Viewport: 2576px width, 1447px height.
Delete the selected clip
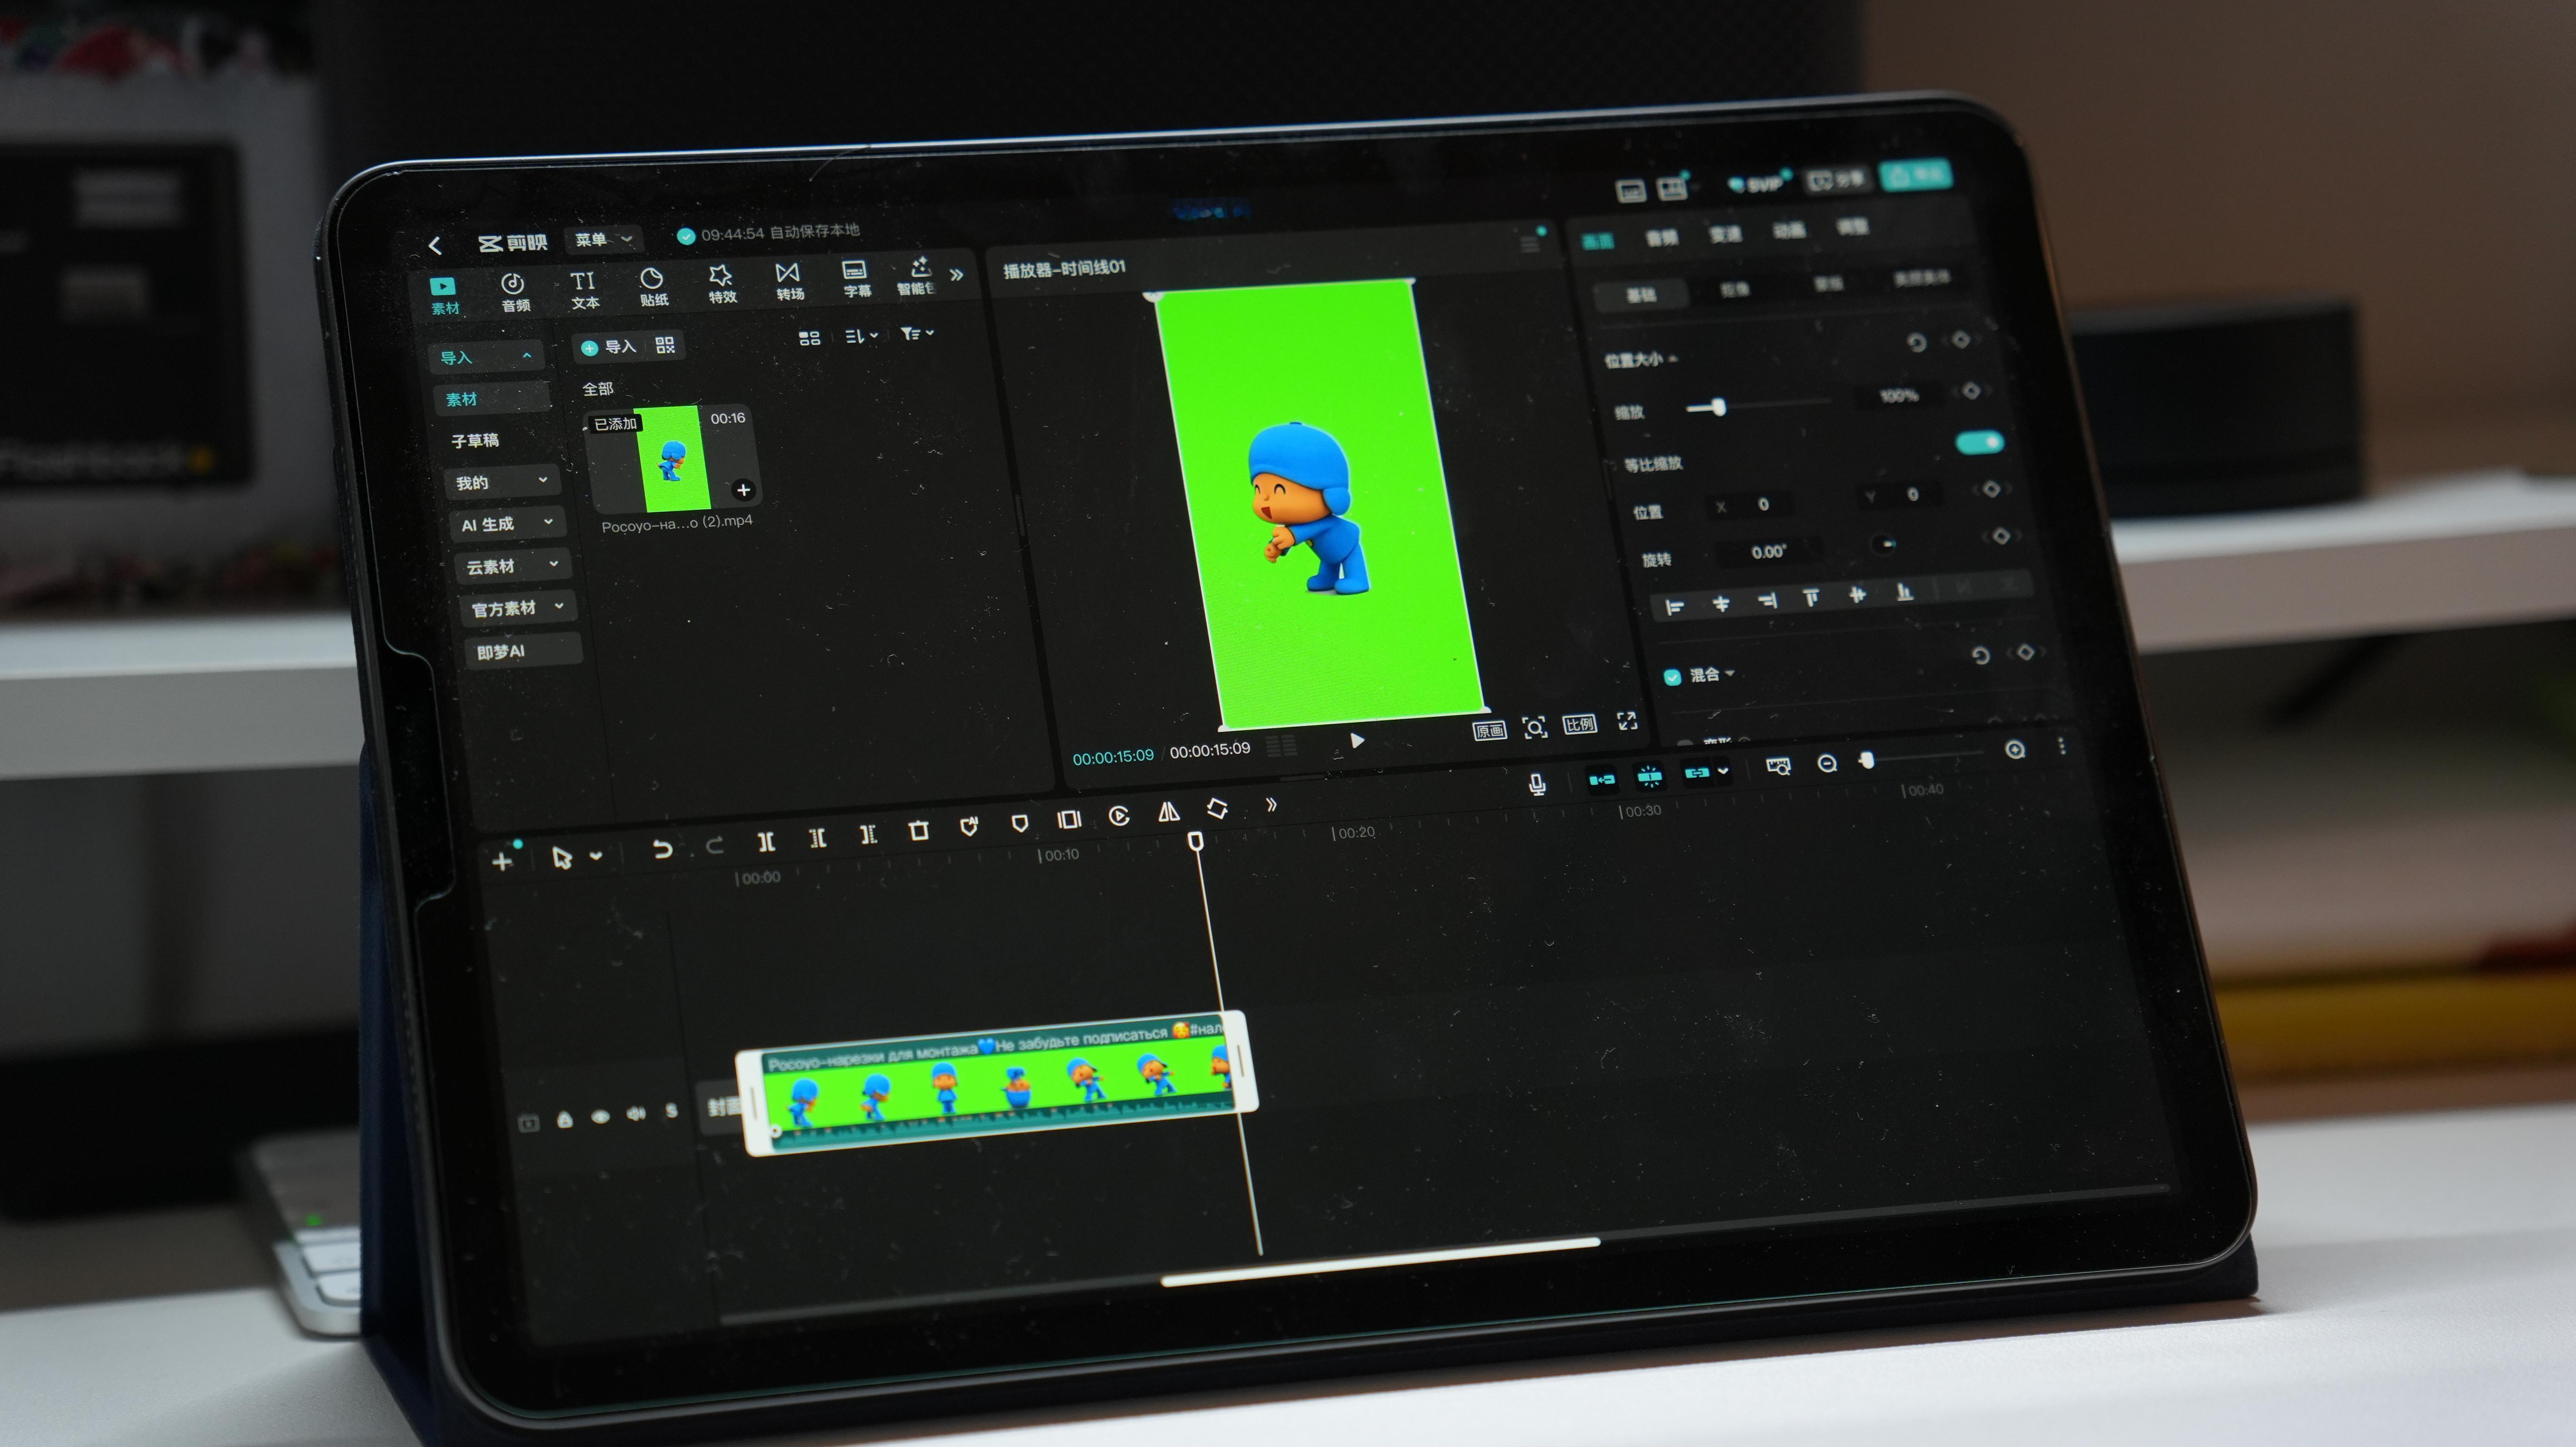pos(918,830)
